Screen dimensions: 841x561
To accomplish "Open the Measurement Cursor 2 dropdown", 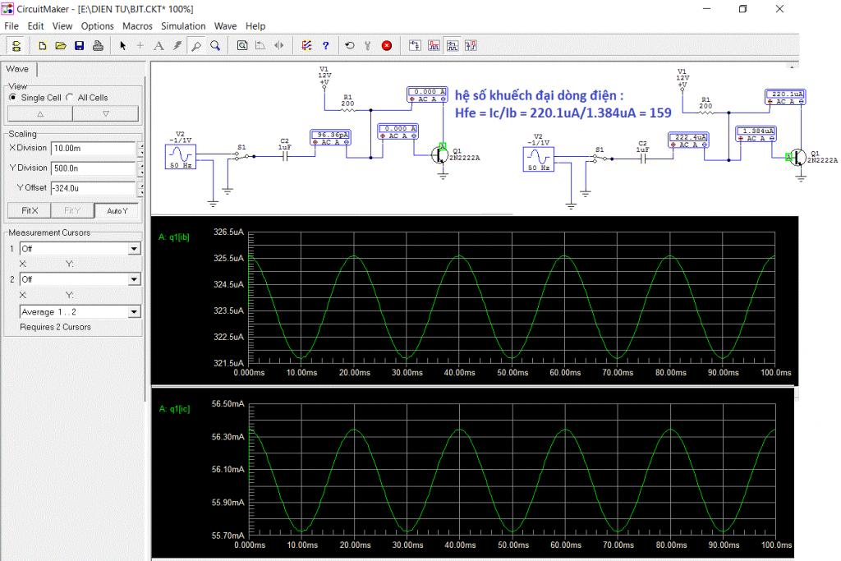I will 135,280.
